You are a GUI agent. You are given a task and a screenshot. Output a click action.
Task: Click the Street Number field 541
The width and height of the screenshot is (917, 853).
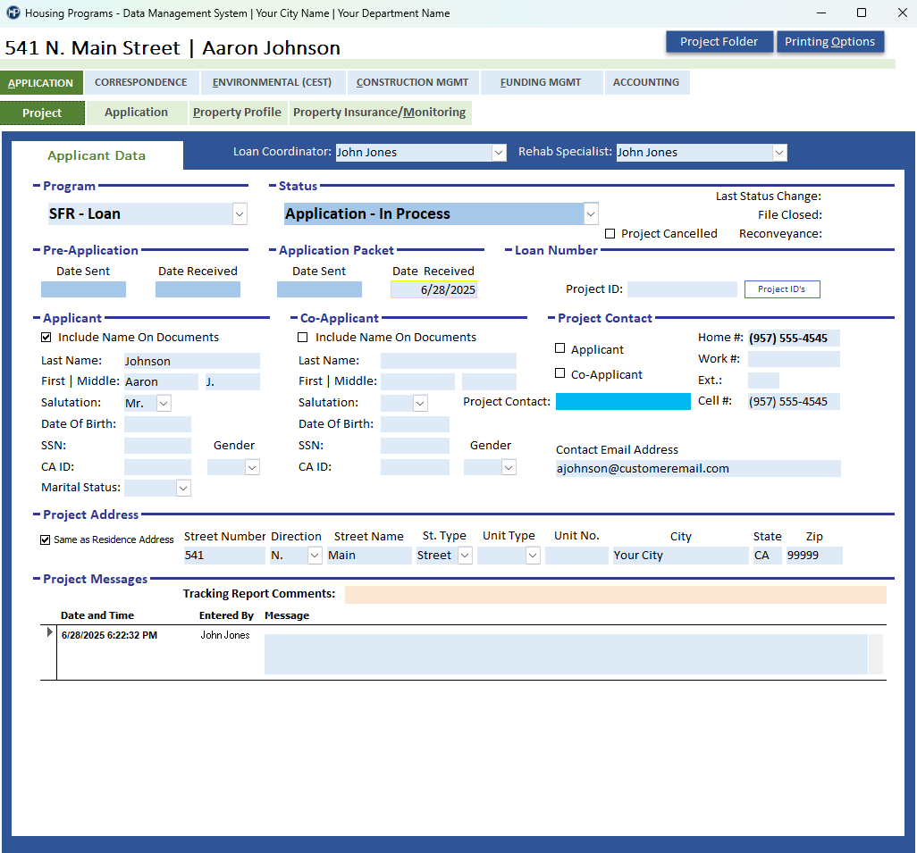tap(224, 556)
